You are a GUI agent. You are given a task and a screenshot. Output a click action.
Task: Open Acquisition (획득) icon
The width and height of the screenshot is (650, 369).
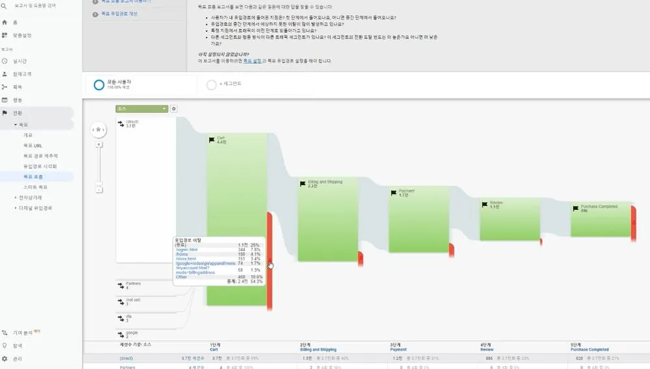tap(5, 87)
